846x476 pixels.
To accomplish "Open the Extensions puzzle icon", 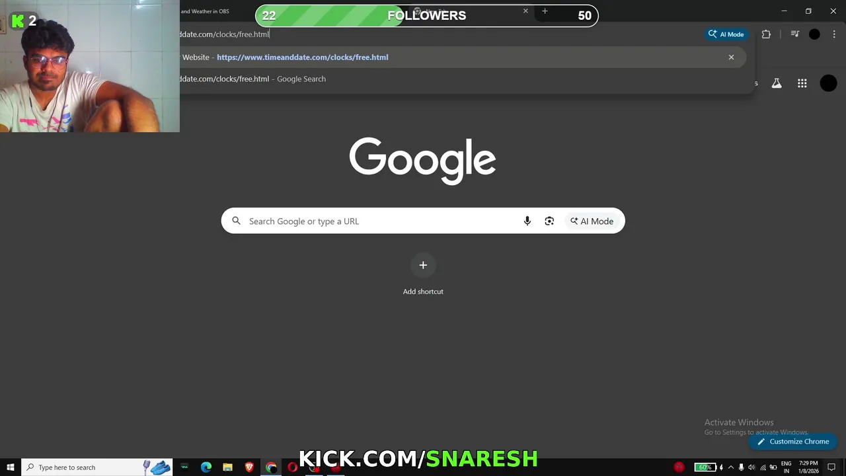I will click(x=766, y=34).
